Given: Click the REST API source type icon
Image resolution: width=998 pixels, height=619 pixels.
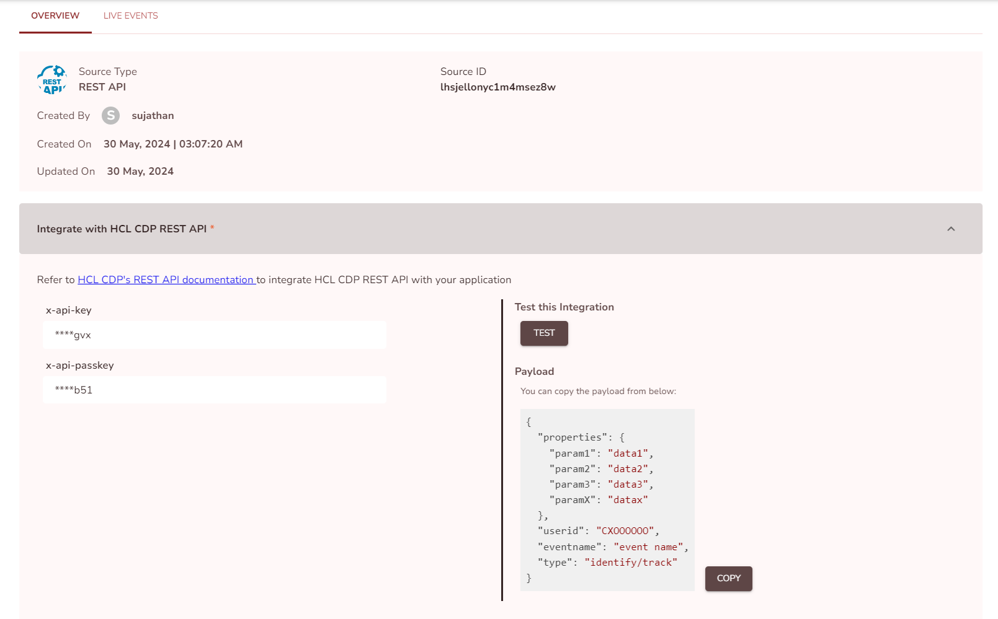Looking at the screenshot, I should (x=52, y=80).
